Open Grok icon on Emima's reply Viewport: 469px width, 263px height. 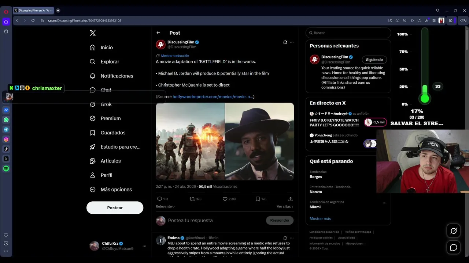point(285,238)
